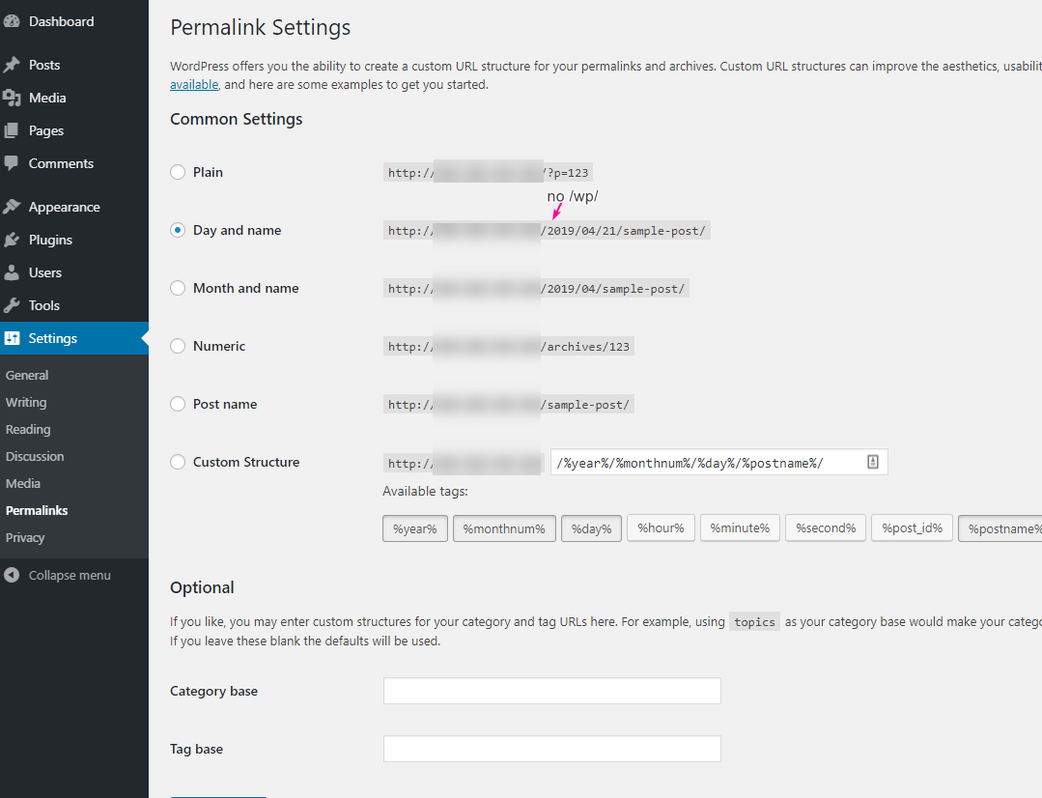Screen dimensions: 1042x798
Task: Click the Collapse menu label
Action: (70, 575)
